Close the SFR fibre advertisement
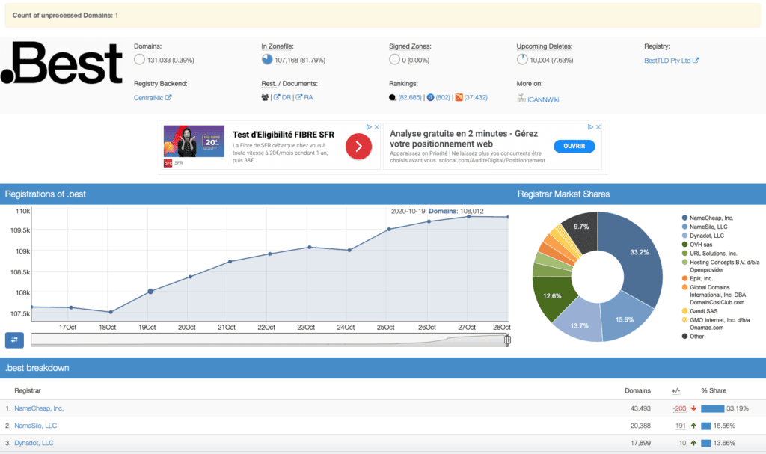 (x=377, y=127)
